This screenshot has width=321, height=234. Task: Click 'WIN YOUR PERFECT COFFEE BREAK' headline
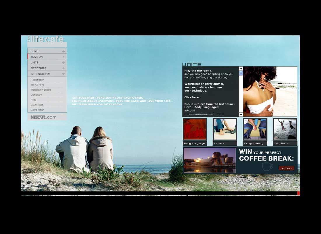[266, 155]
